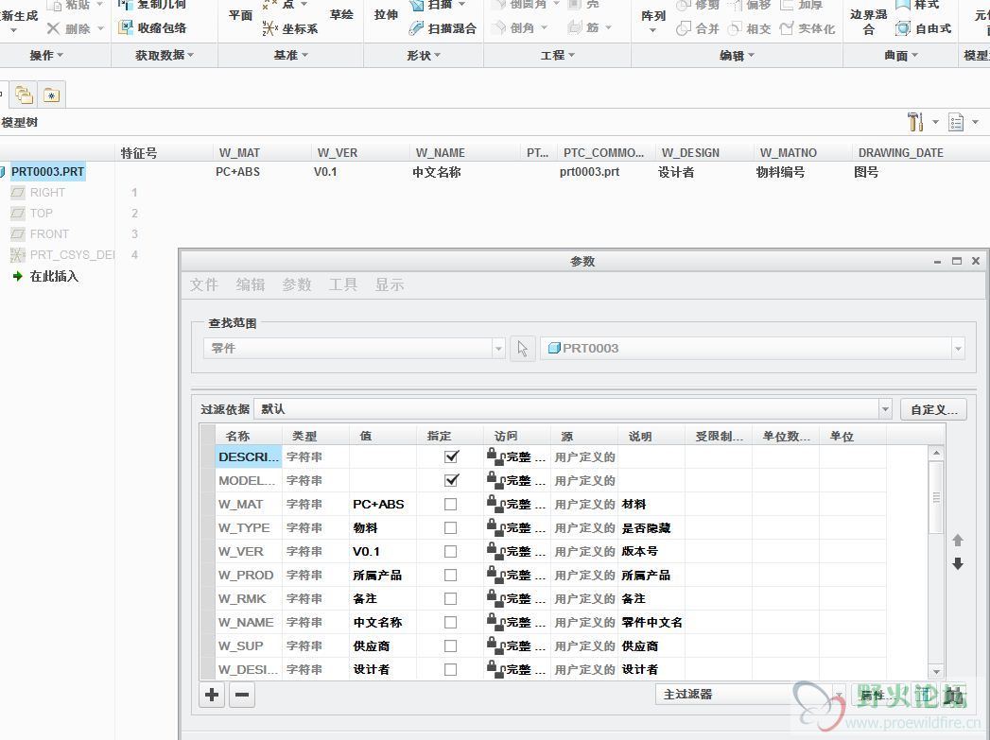Image resolution: width=990 pixels, height=740 pixels.
Task: Expand the Shapes (形状) ribbon group
Action: [x=424, y=56]
